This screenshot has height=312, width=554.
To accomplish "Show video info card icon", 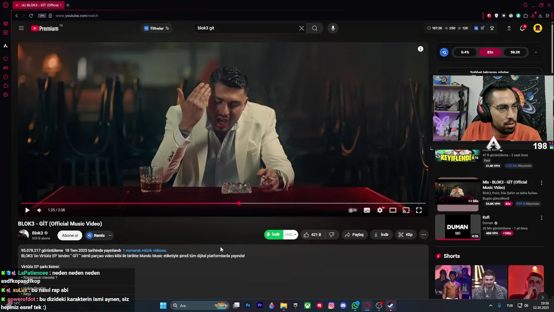I will [420, 49].
